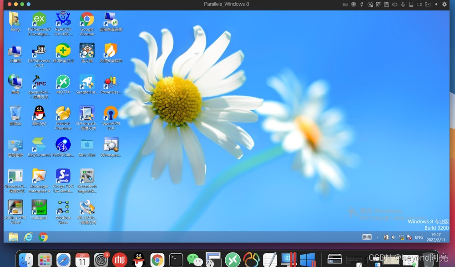Open the Siemens.O... 快捷方式 shortcut

(15, 181)
